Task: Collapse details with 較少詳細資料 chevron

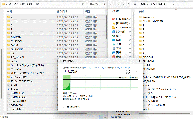Action: pyautogui.click(x=64, y=107)
